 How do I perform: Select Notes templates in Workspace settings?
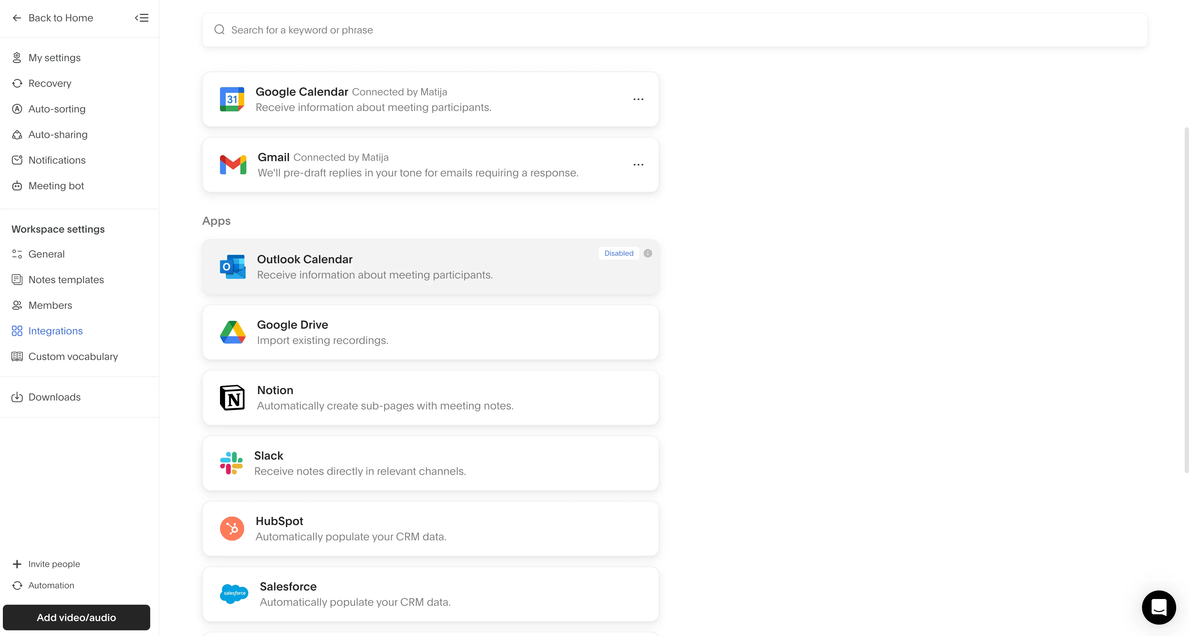pos(66,279)
